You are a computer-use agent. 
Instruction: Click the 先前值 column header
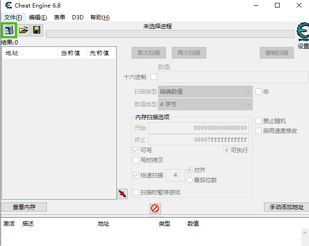101,53
